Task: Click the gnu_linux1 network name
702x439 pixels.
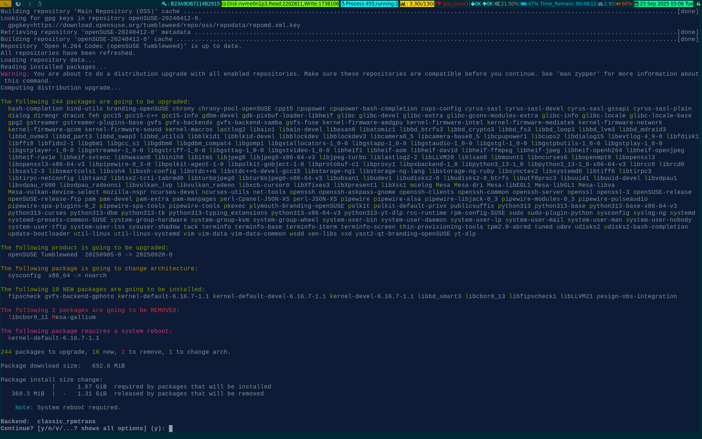Action: (456, 4)
